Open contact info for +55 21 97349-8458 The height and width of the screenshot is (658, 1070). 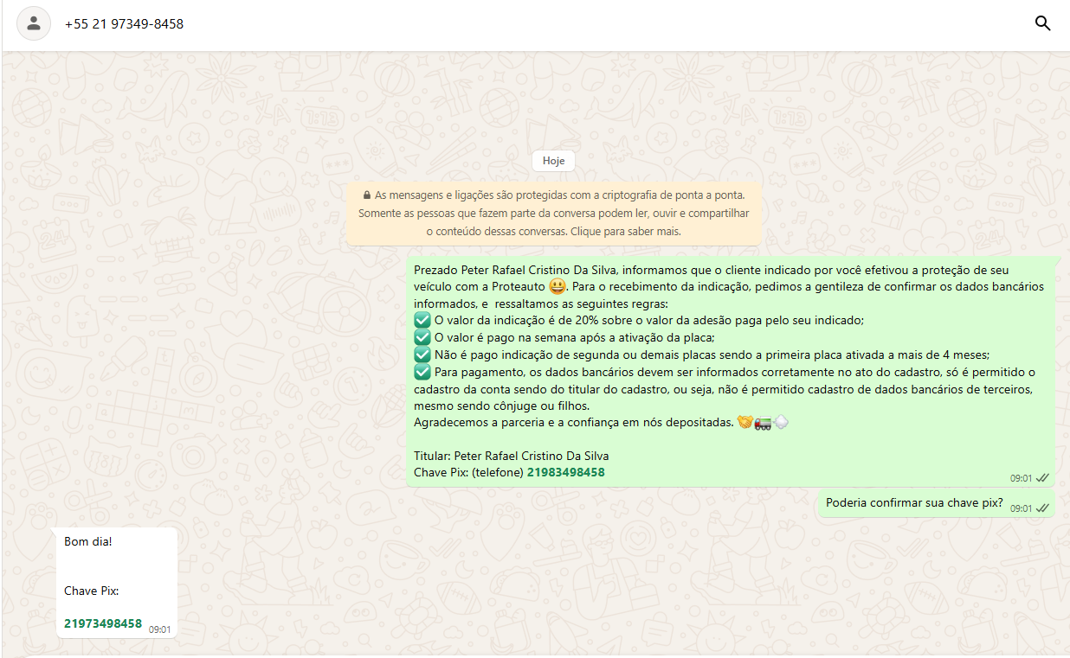[124, 24]
